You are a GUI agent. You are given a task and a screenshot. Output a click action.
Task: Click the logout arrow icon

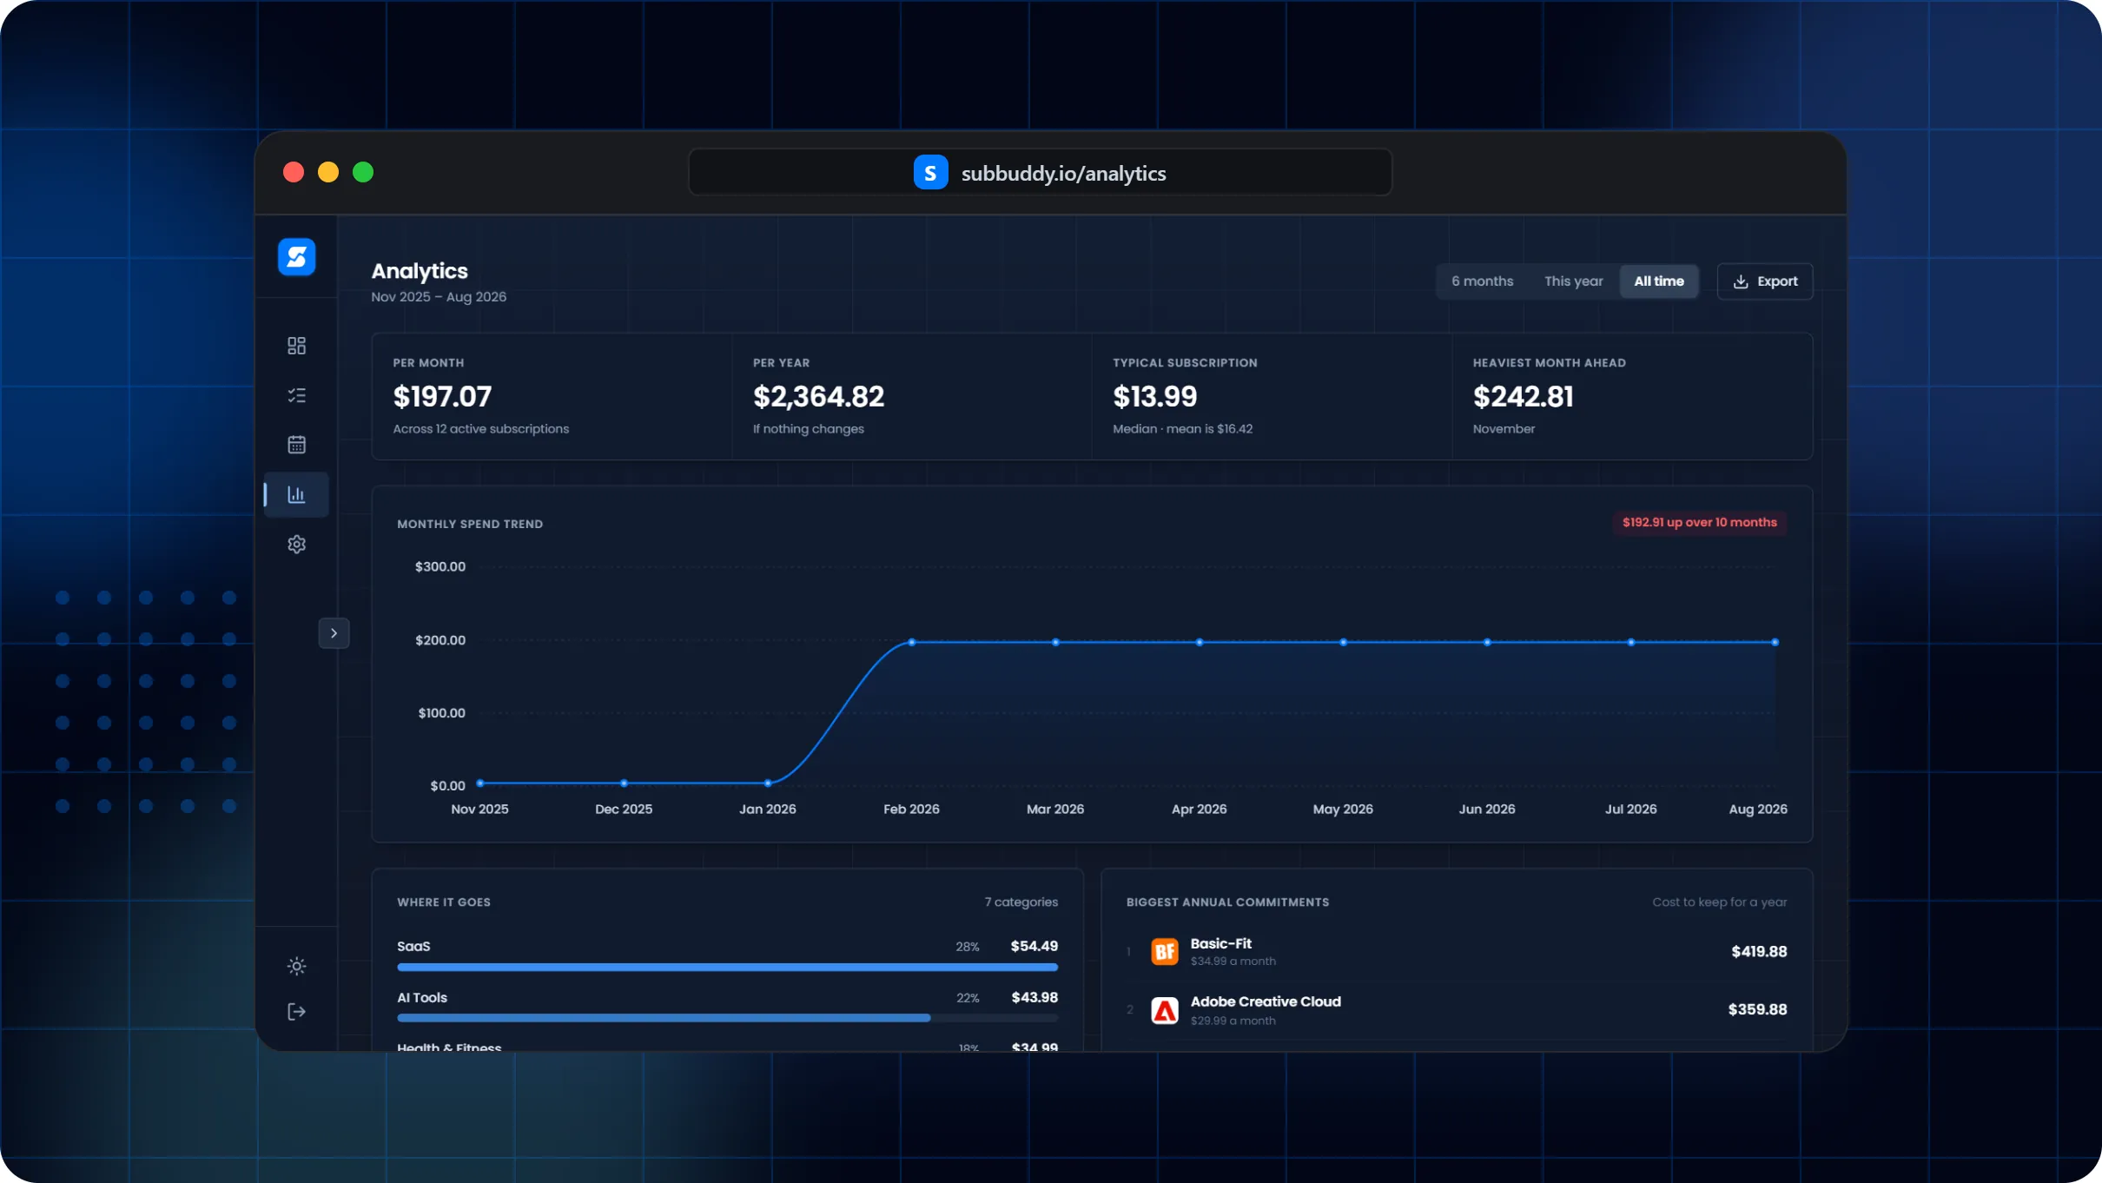296,1011
